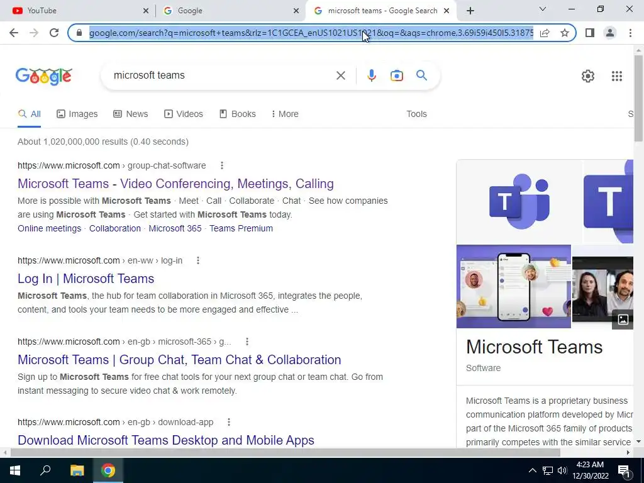Clear the search box with the X icon

click(340, 75)
